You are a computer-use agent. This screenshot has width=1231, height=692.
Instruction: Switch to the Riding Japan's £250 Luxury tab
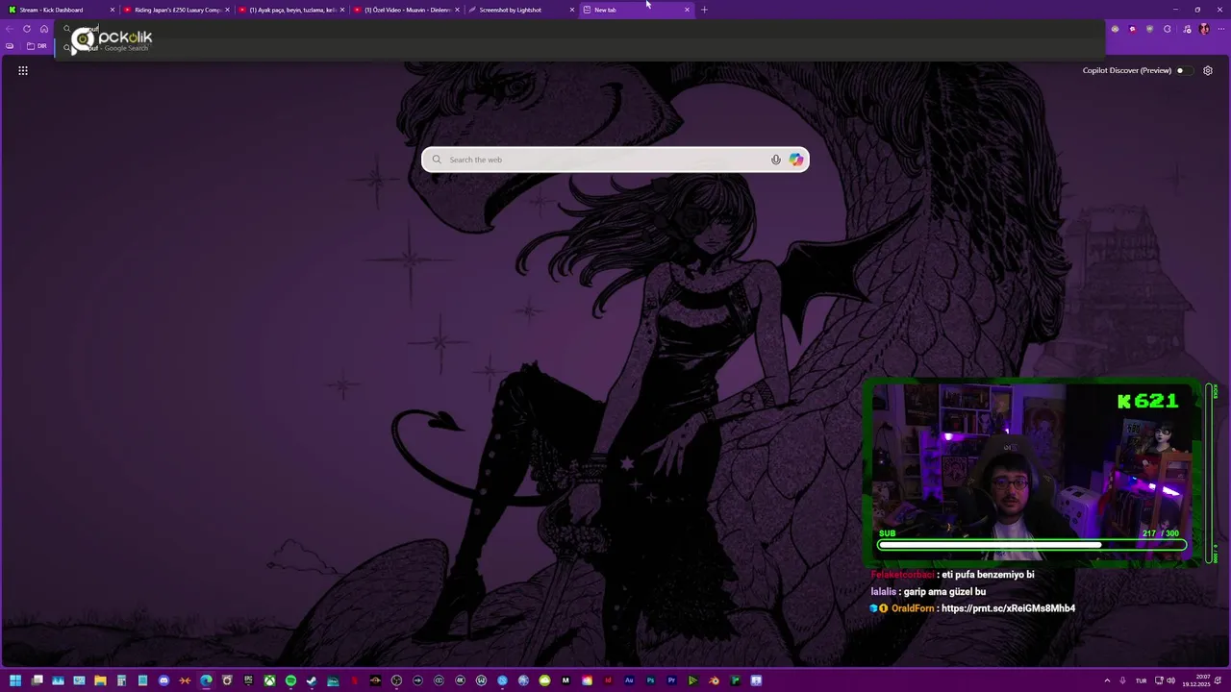178,10
